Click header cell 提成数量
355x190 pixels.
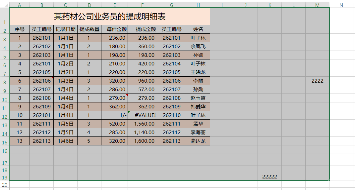coord(89,29)
